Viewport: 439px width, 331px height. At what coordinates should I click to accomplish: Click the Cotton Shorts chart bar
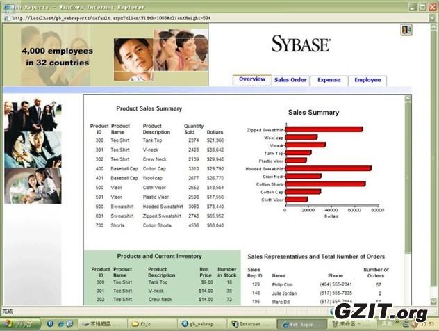coord(325,184)
